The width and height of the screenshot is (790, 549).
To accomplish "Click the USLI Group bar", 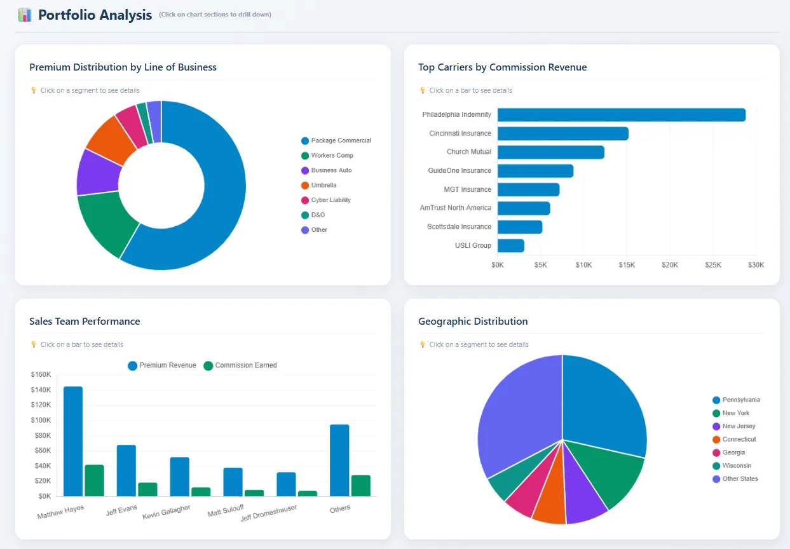I will [511, 246].
